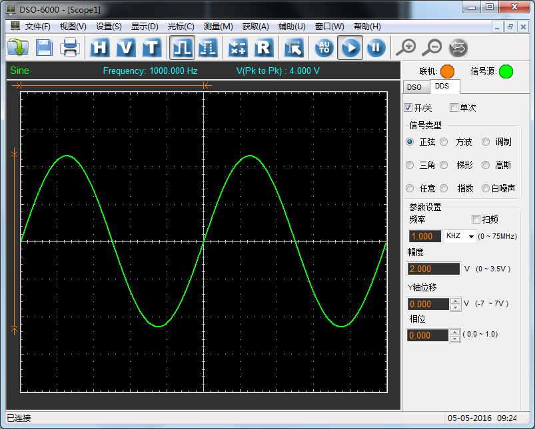Open the horizontal settings H icon
Image resolution: width=535 pixels, height=429 pixels.
coord(100,47)
